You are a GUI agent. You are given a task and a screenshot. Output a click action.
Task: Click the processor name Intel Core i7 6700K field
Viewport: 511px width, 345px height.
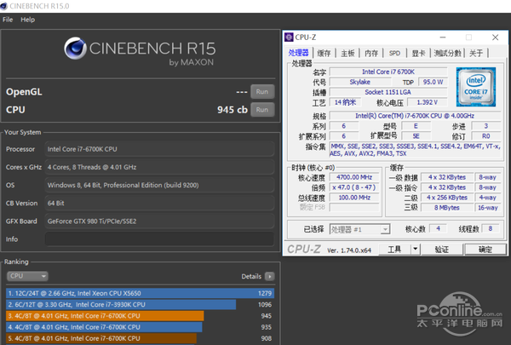pyautogui.click(x=388, y=72)
